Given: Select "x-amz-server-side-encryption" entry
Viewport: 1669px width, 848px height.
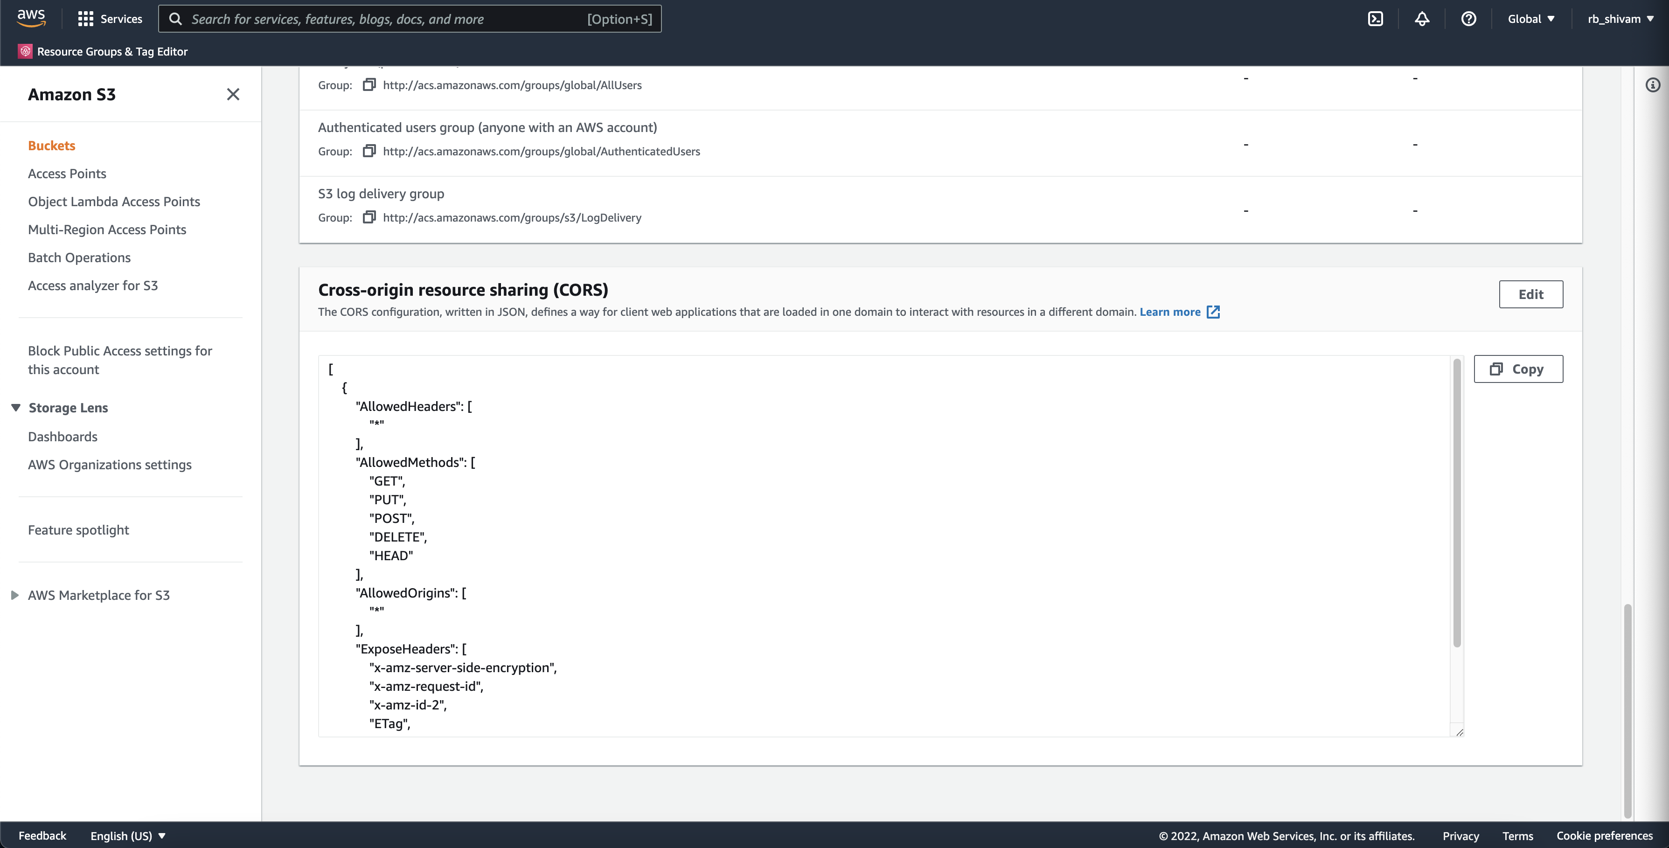Looking at the screenshot, I should point(463,667).
